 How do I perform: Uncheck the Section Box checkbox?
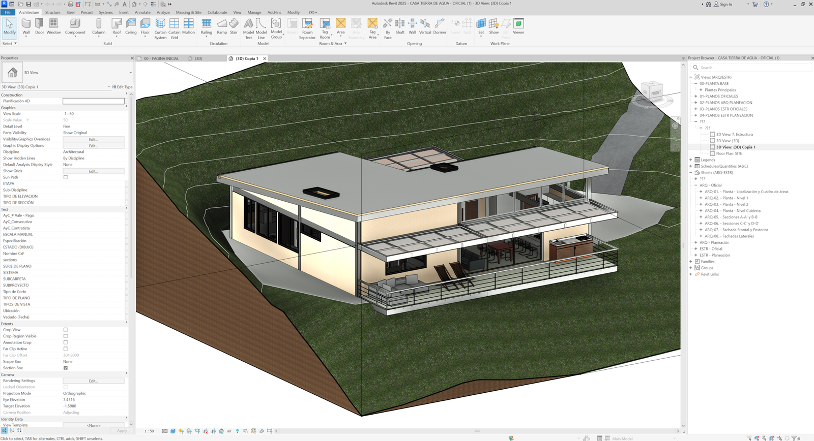point(66,368)
